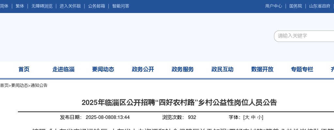The width and height of the screenshot is (334, 130).
Task: Open the 数据开放 navigation tab
Action: (262, 69)
